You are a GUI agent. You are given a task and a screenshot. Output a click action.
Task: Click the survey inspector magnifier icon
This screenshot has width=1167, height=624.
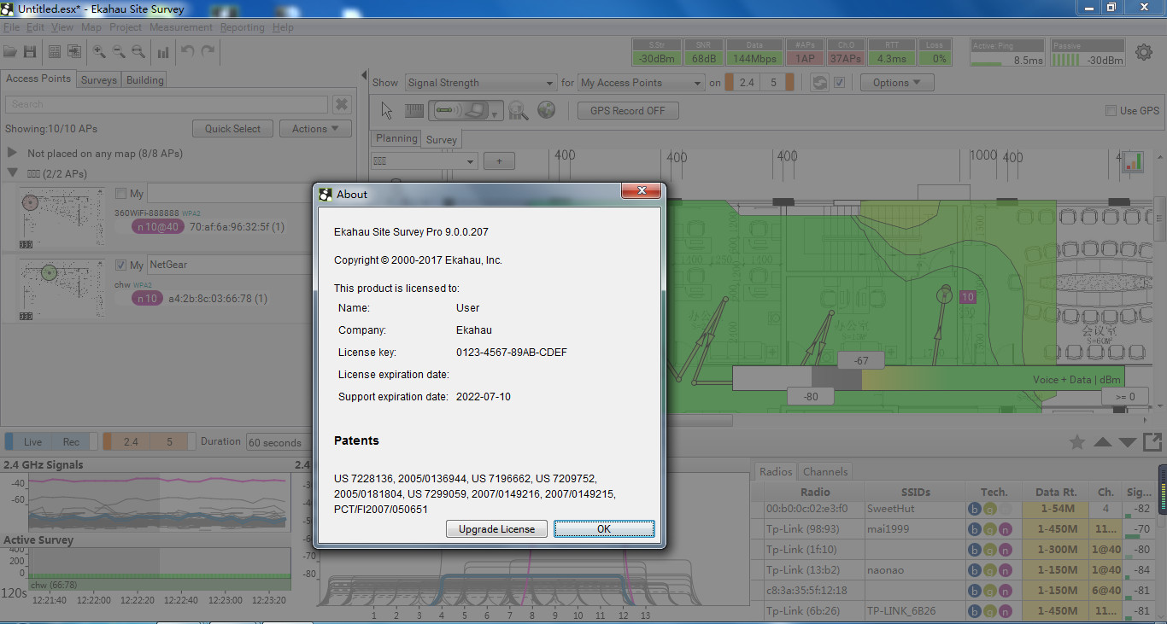click(x=518, y=110)
